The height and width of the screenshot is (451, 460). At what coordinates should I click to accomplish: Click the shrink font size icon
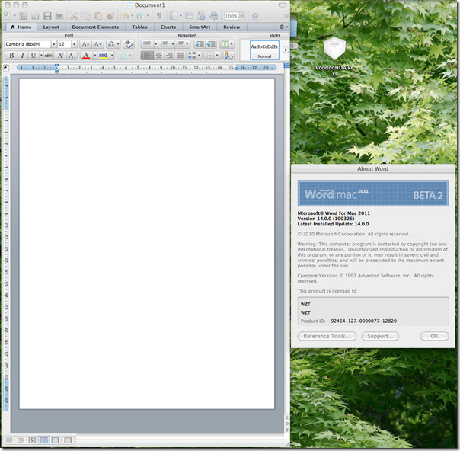click(97, 44)
